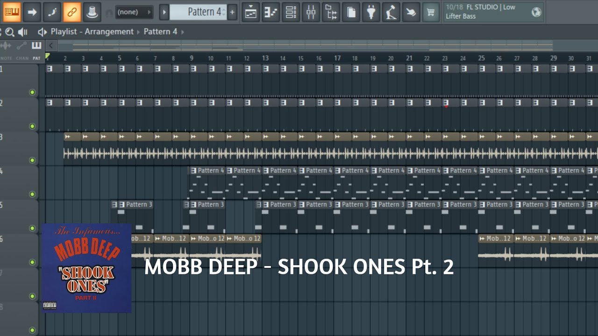
Task: Click the touch hand icon
Action: pyautogui.click(x=411, y=12)
